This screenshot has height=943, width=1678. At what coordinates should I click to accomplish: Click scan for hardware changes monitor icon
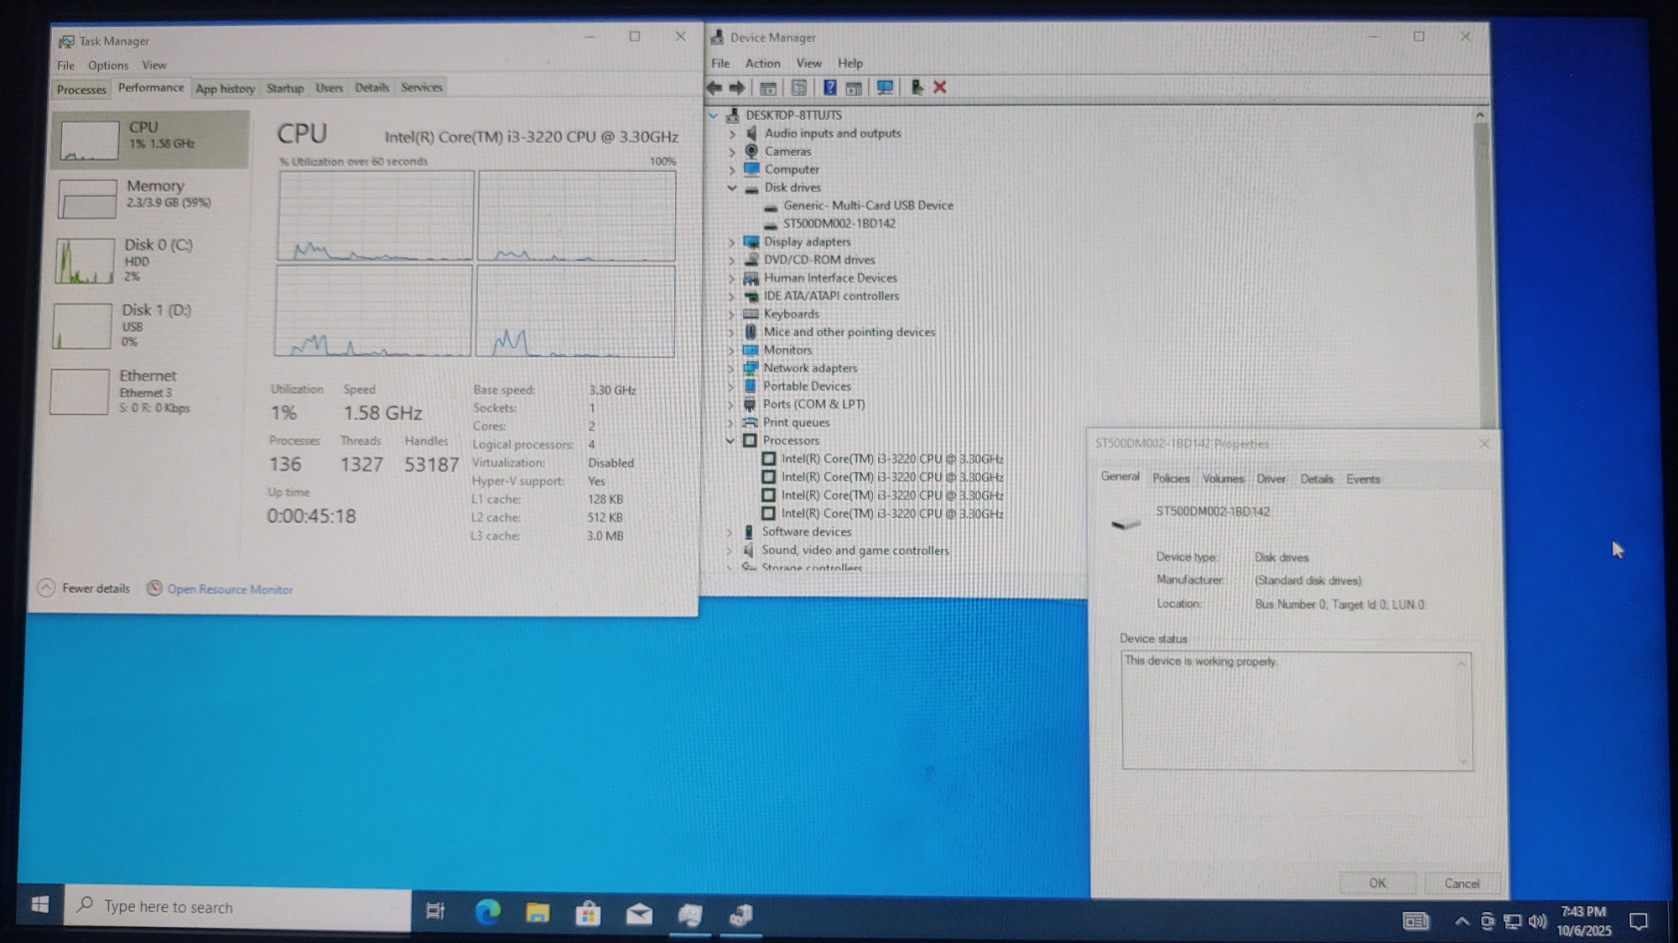coord(885,88)
